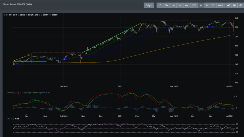Click the Vol 24.80M readout
The height and width of the screenshot is (137, 244).
[x=53, y=15]
